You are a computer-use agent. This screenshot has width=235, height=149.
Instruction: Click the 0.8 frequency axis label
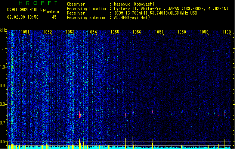click(3, 104)
